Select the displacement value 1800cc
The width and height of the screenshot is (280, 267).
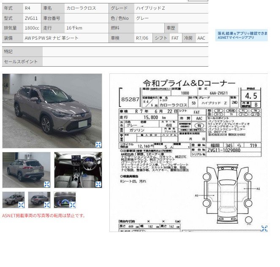point(32,28)
